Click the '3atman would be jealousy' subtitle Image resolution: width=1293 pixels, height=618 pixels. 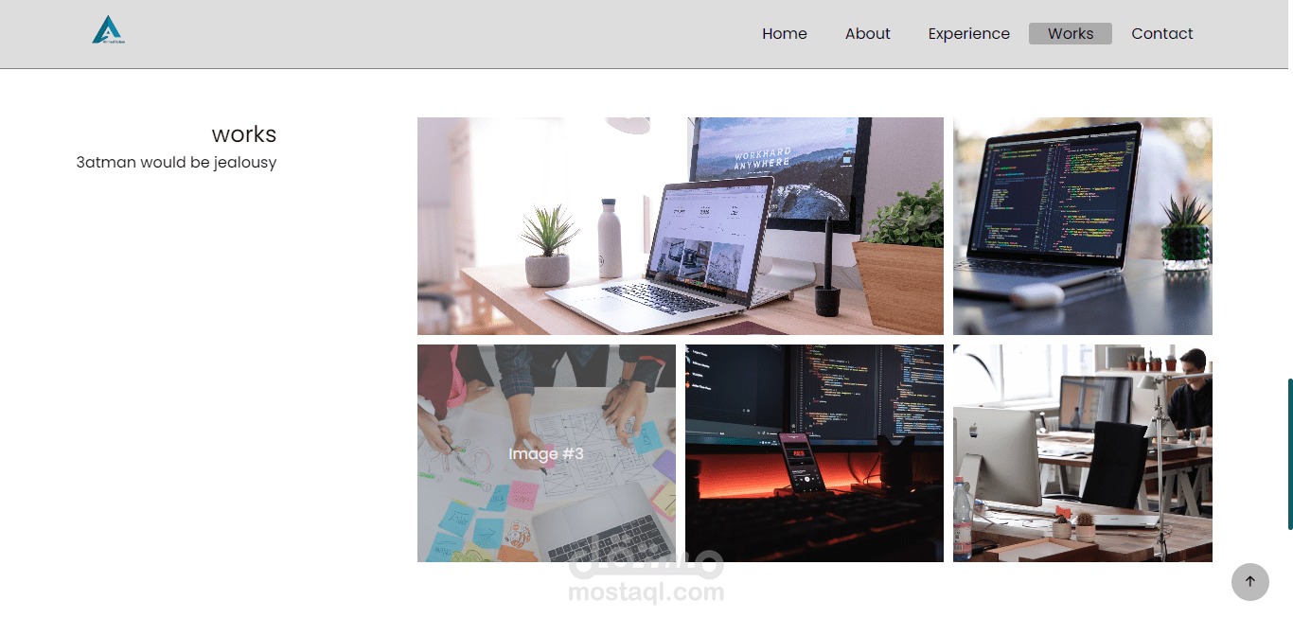[x=176, y=162]
